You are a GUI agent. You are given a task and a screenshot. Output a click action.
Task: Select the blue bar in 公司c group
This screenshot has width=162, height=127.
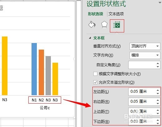(34, 69)
